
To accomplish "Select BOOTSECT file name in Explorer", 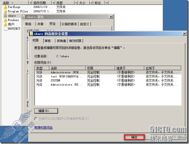I will pyautogui.click(x=14, y=29).
